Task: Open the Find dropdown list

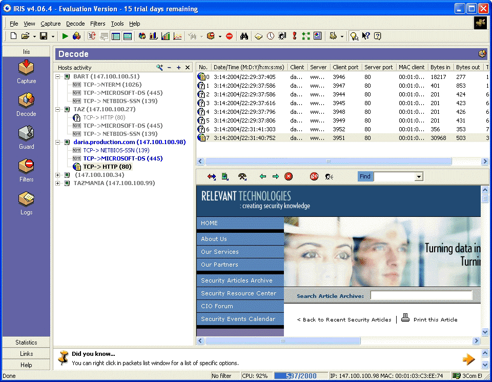Action: pyautogui.click(x=419, y=177)
